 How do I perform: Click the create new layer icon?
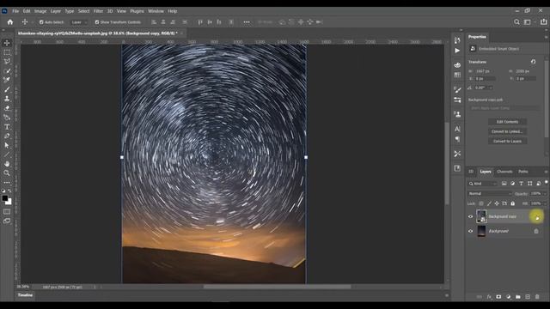[528, 297]
